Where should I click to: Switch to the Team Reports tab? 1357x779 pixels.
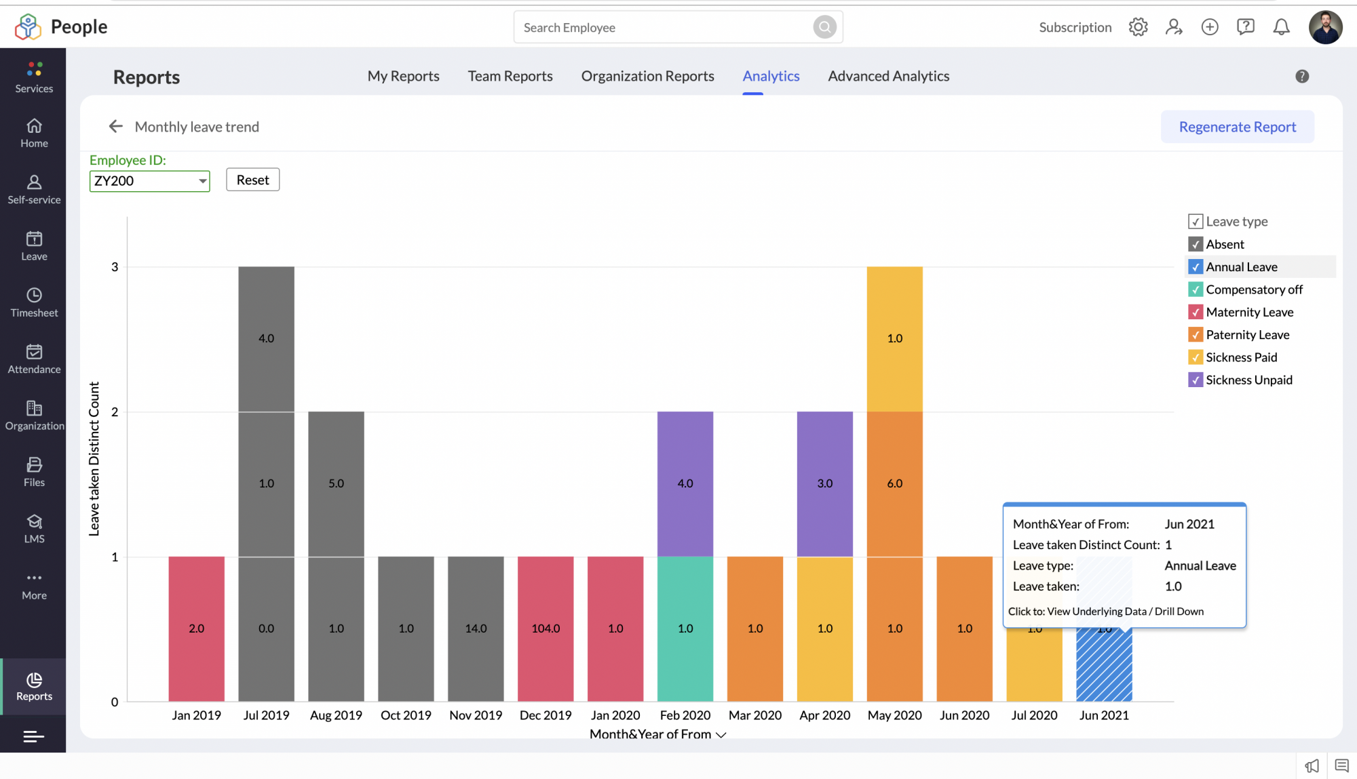point(510,76)
